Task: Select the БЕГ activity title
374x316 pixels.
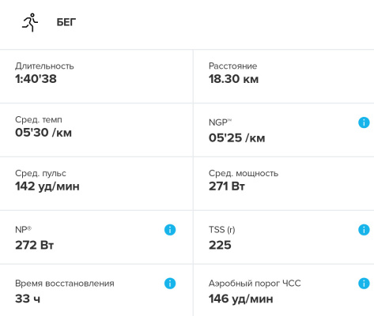Action: tap(66, 22)
